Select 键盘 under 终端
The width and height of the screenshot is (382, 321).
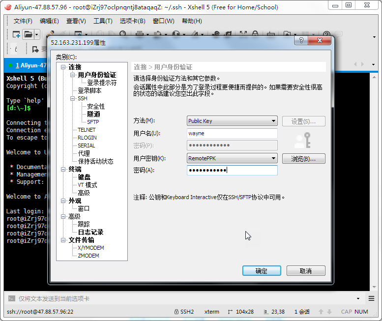pos(84,177)
